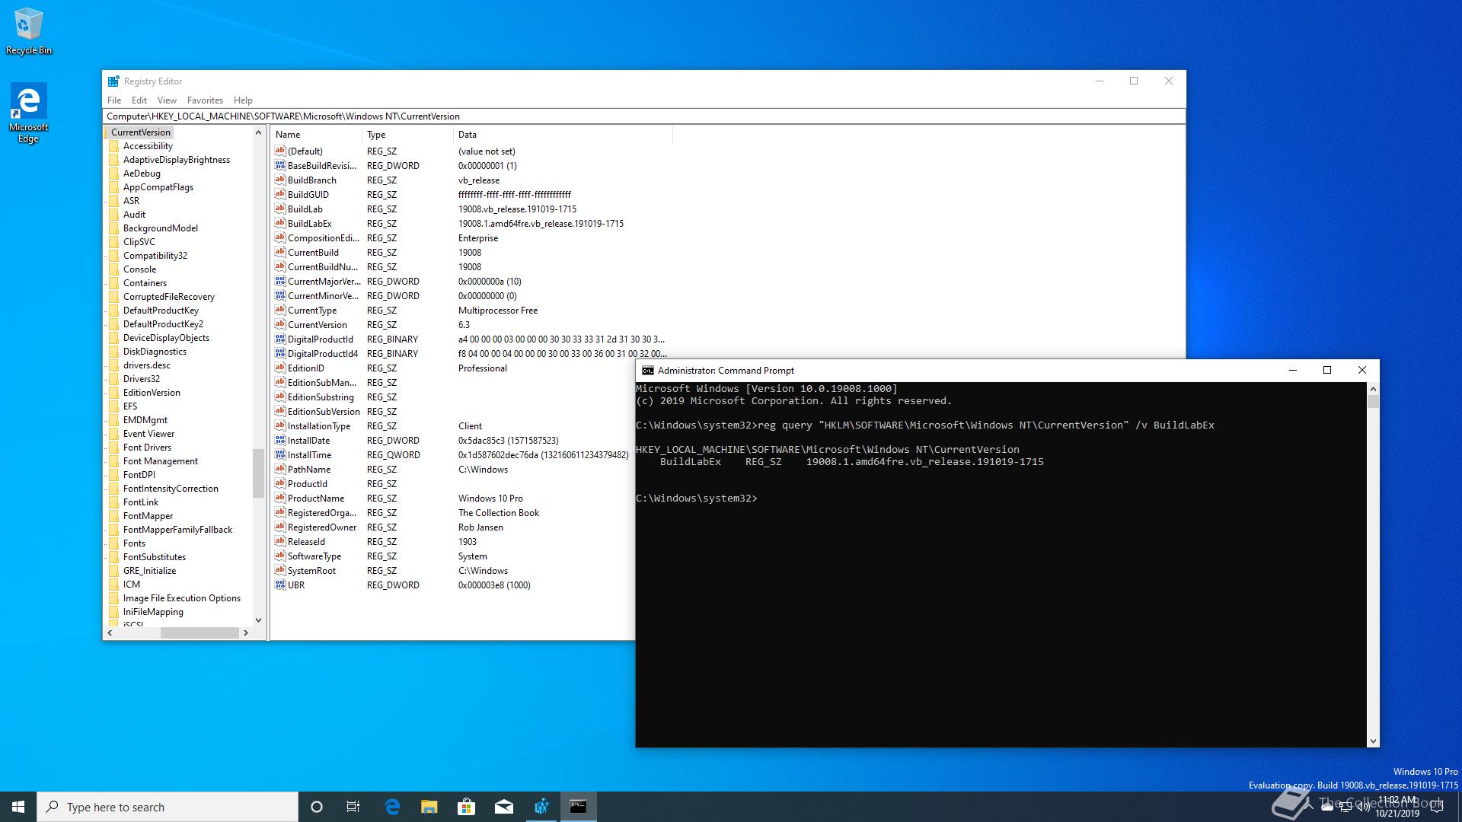The width and height of the screenshot is (1462, 822).
Task: Select the CurrentBuild value row
Action: (472, 253)
